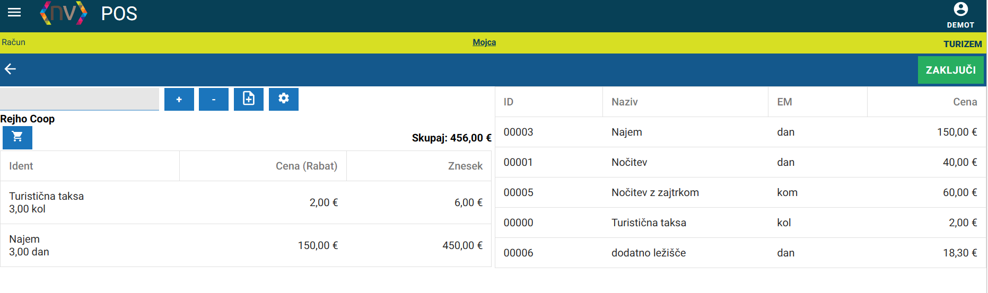Select the Najem product row

pos(740,132)
